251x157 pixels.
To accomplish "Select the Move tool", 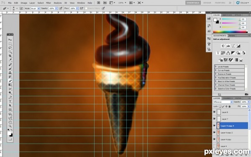I will [x=10, y=40].
